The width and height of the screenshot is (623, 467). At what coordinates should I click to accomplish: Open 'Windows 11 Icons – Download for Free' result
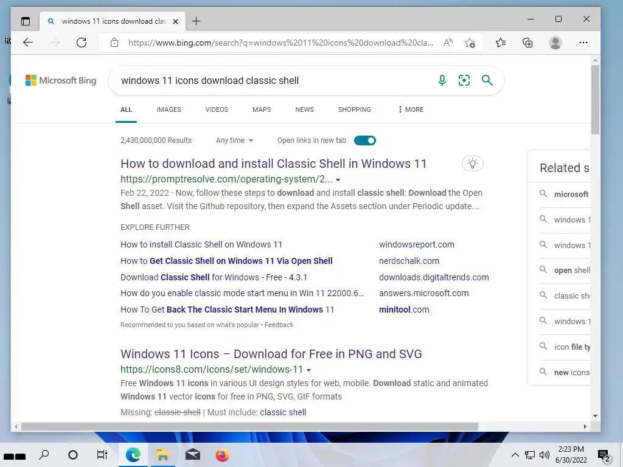[271, 354]
